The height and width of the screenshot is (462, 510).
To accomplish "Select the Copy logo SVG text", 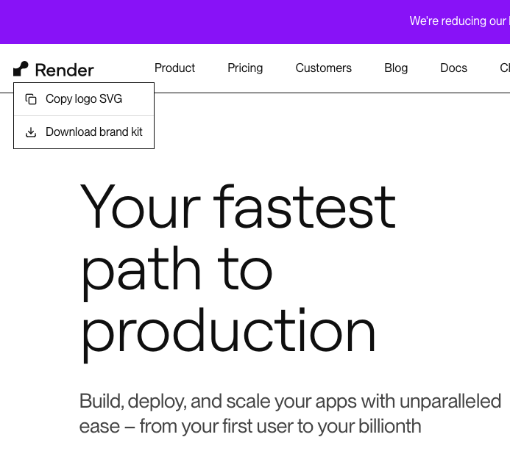I will pyautogui.click(x=84, y=99).
